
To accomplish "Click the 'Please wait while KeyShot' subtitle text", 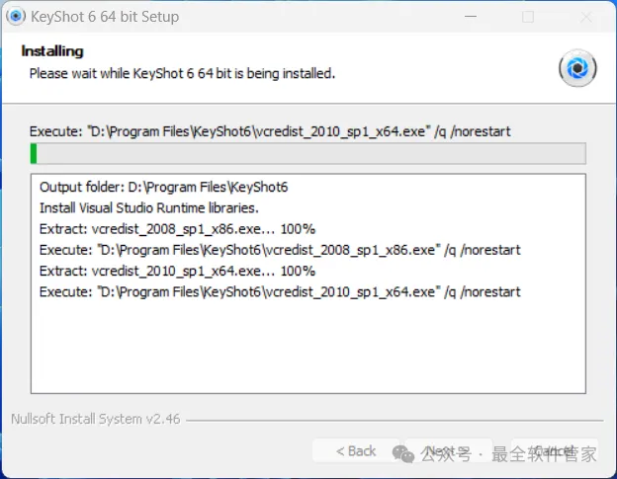I will coord(182,73).
